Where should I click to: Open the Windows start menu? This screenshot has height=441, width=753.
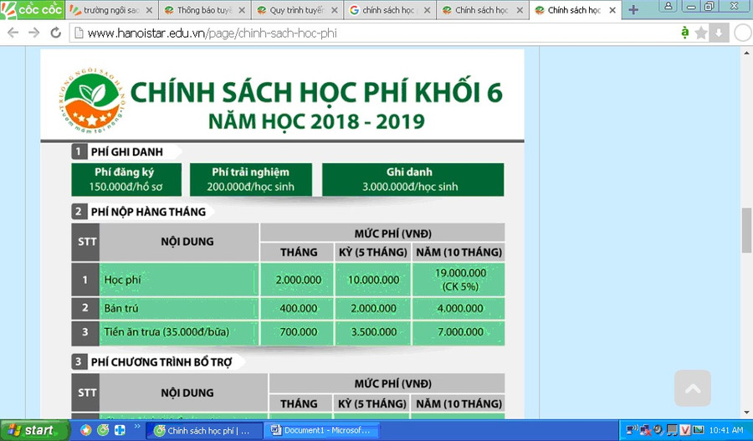pyautogui.click(x=34, y=430)
